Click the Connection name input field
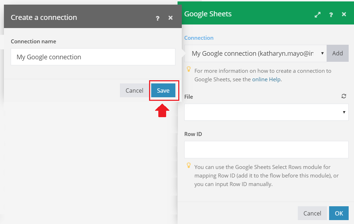354x224 pixels. (93, 57)
